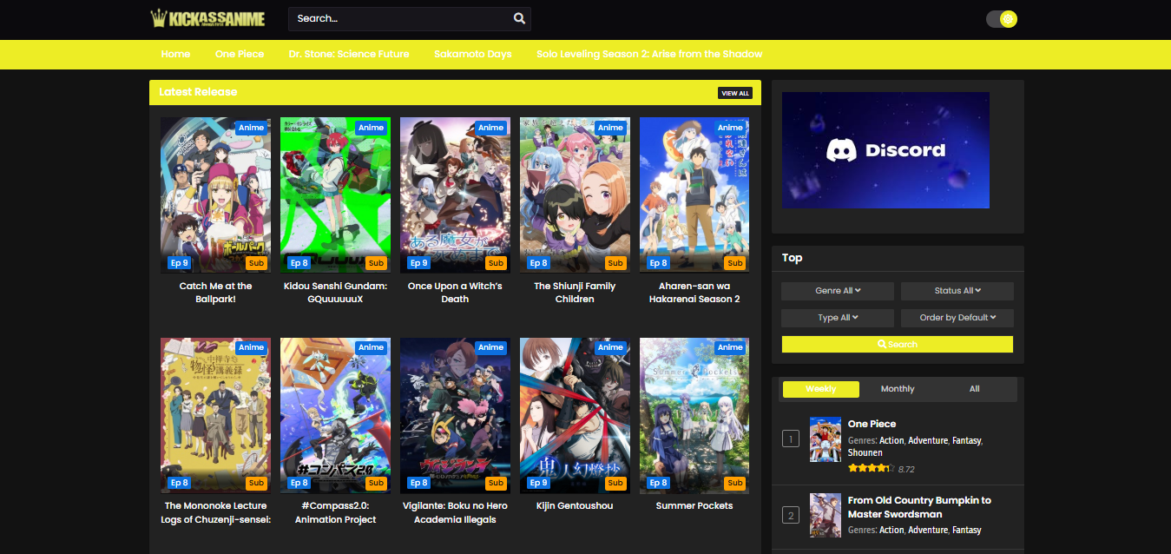
Task: Click the Adventure genre under Old Country Bumpkin
Action: tap(928, 531)
